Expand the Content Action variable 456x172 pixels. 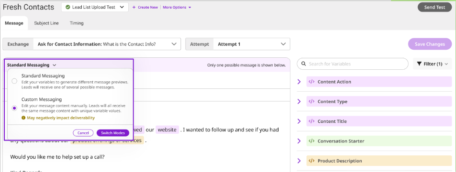click(299, 82)
